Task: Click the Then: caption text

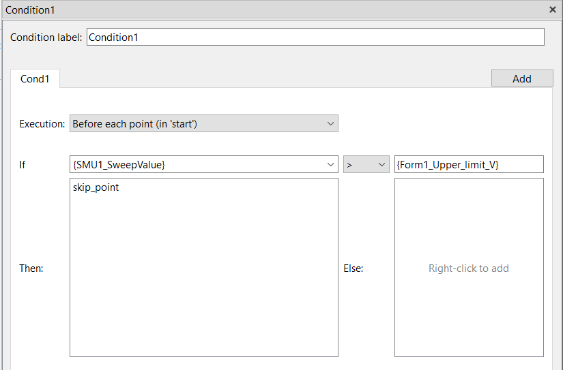Action: (31, 268)
